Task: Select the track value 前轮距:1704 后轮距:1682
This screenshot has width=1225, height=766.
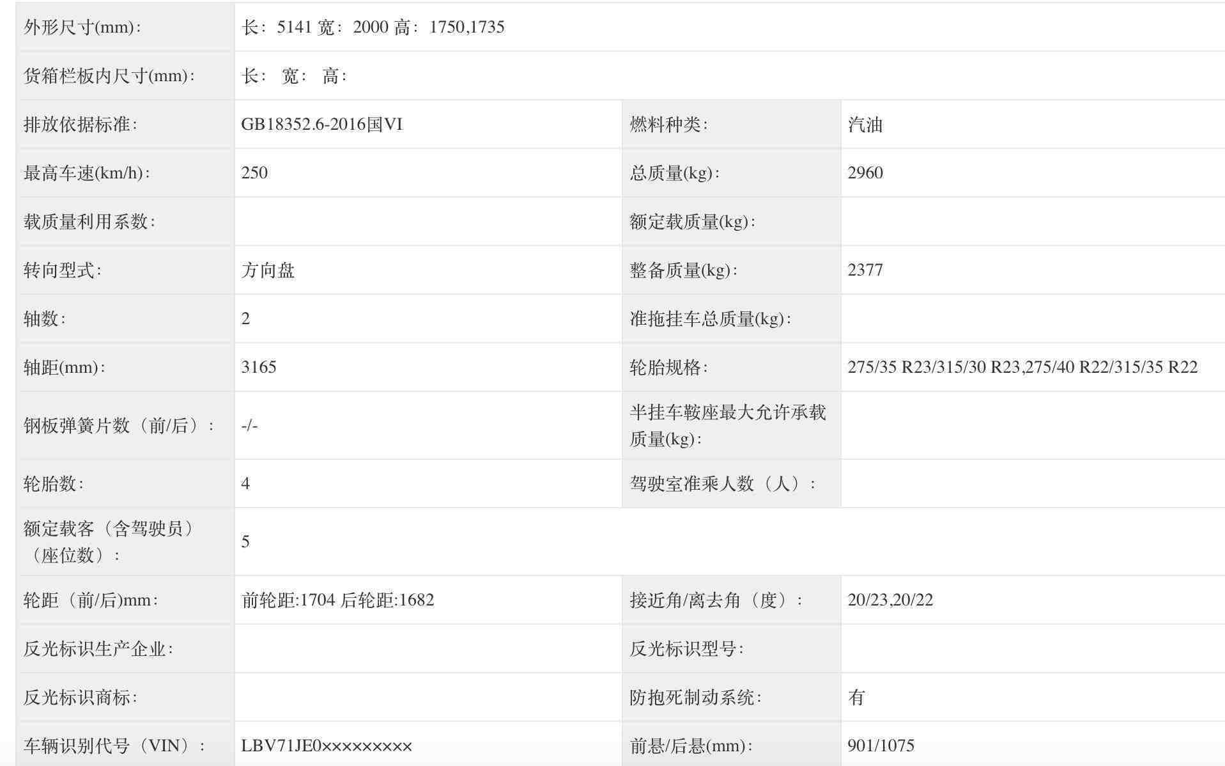Action: 338,600
